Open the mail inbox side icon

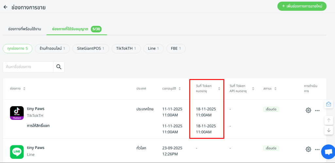(328, 104)
